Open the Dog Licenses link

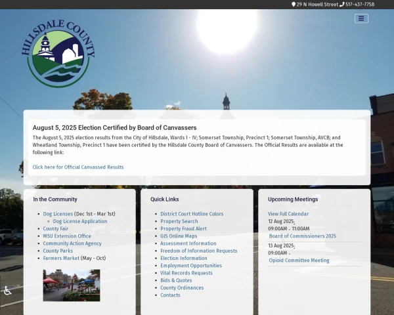coord(58,214)
